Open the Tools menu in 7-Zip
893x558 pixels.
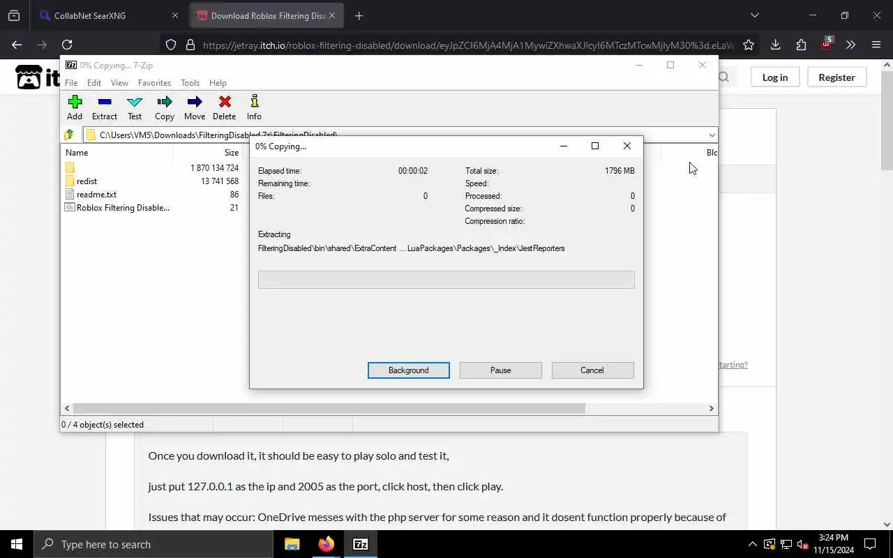[x=190, y=82]
